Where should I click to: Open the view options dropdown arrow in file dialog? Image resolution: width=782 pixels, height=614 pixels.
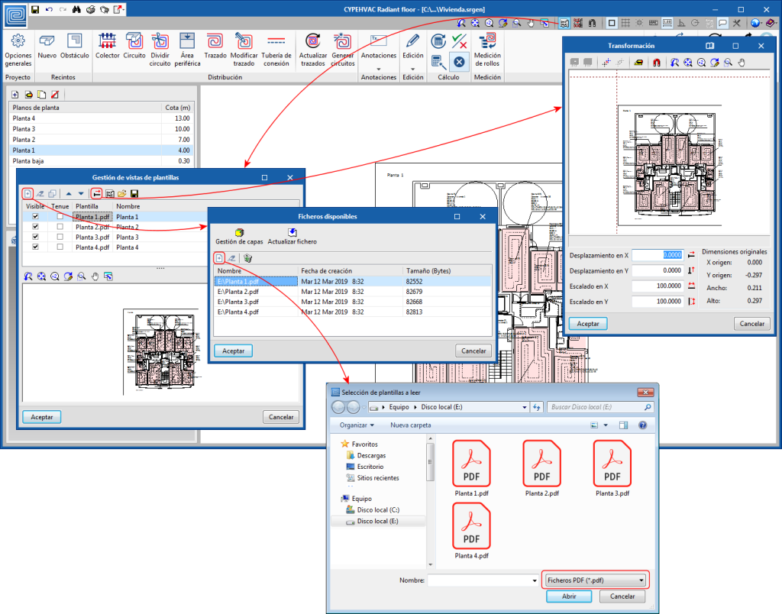coord(606,425)
